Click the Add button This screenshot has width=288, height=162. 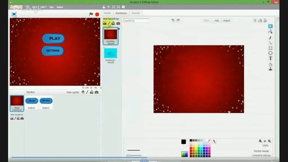pyautogui.click(x=216, y=21)
